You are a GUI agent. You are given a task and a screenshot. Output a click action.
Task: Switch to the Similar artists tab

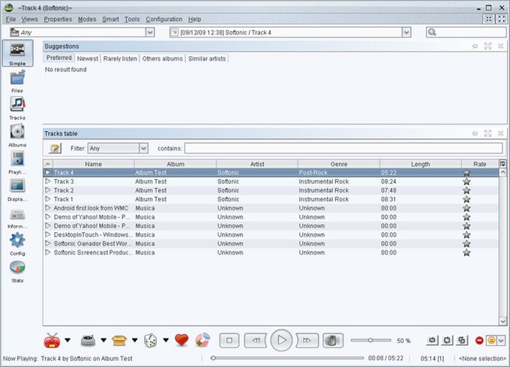(207, 58)
